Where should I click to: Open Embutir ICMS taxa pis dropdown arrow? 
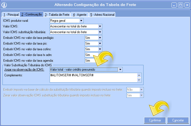coord(100,43)
